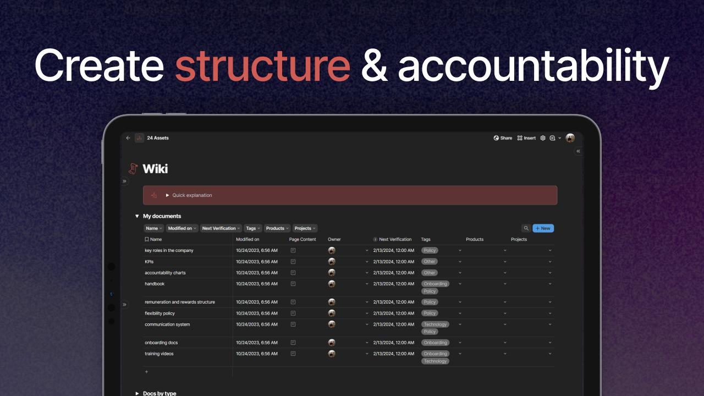Open the Next Verification filter dropdown

pyautogui.click(x=221, y=228)
